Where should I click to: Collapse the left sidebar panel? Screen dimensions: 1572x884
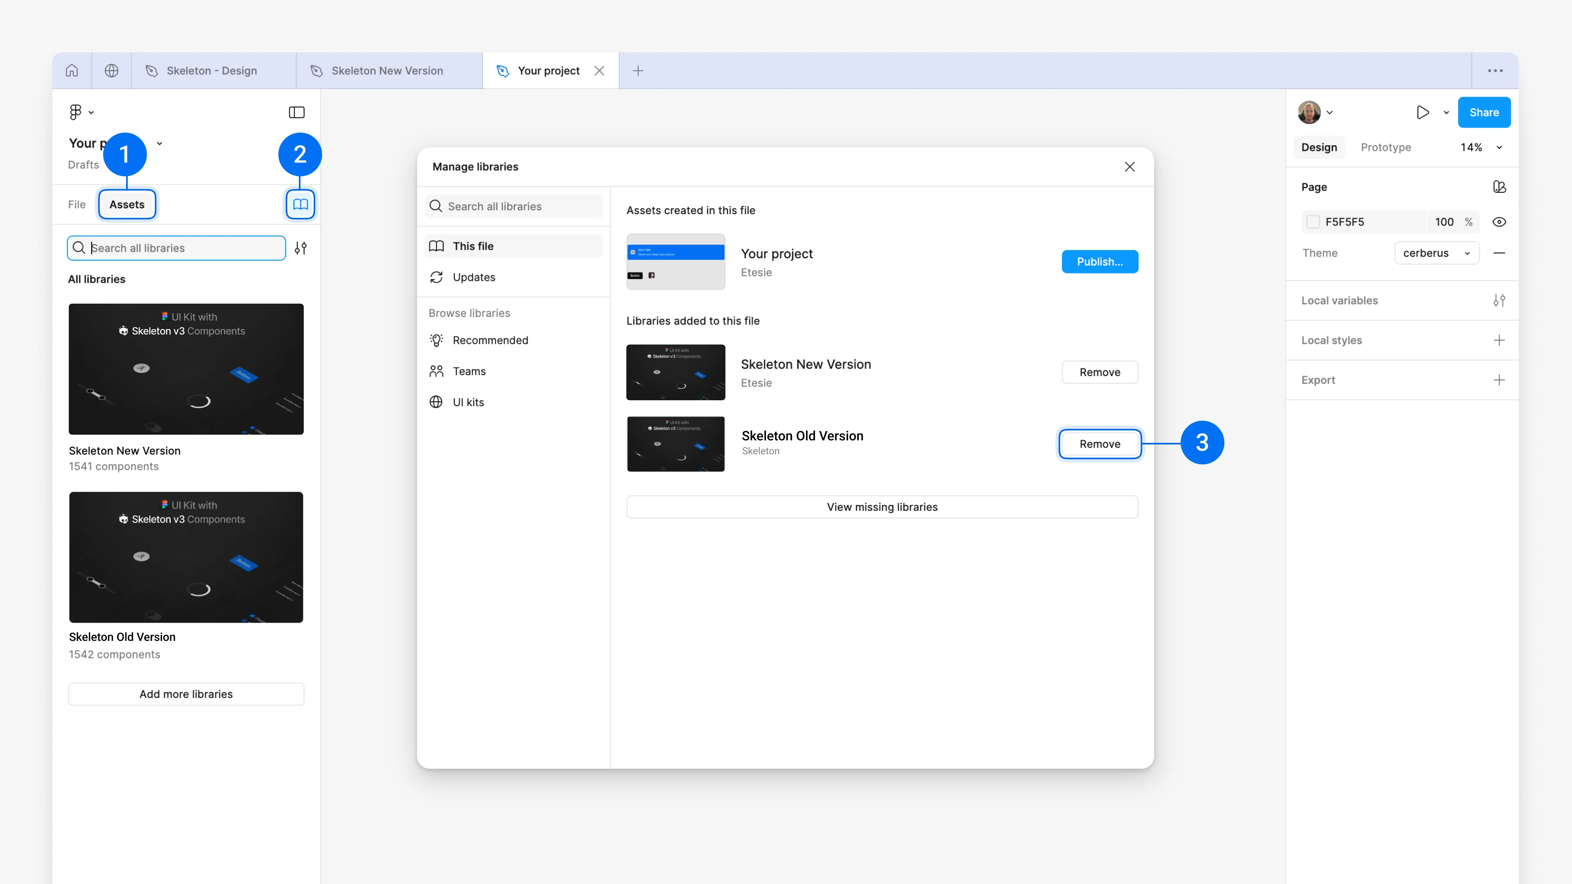(x=296, y=112)
